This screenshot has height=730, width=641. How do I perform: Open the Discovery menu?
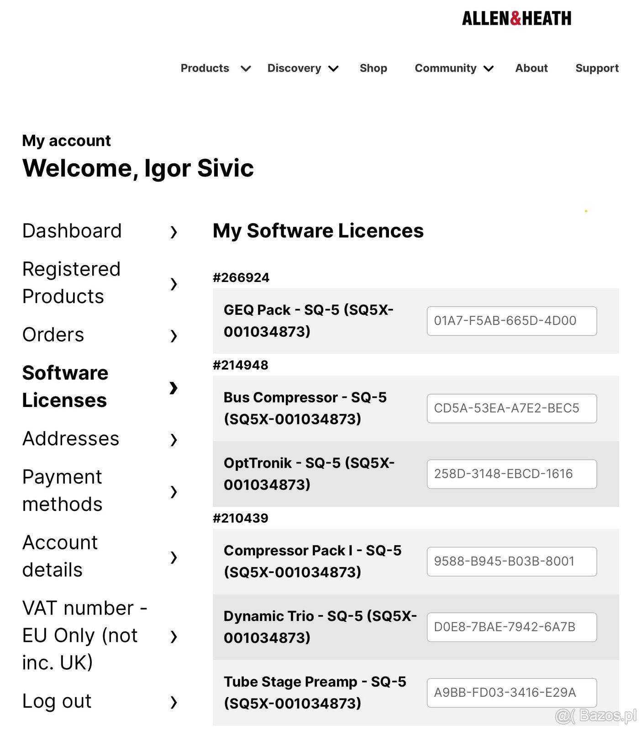point(294,68)
